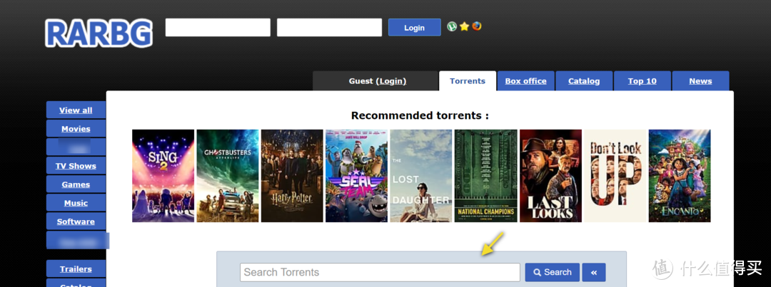Screen dimensions: 771x287
Task: Open the Ghostbusters Afterlife poster
Action: [x=228, y=176]
